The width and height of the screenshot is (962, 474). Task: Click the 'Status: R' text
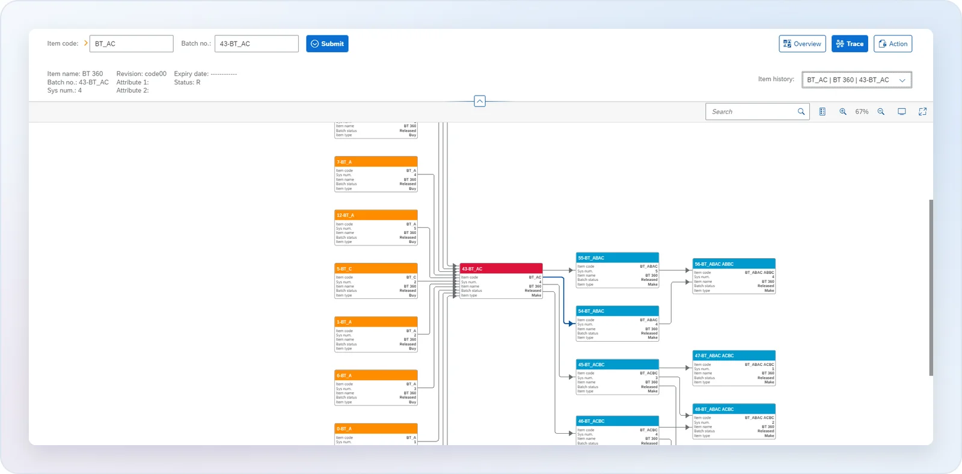click(x=187, y=82)
